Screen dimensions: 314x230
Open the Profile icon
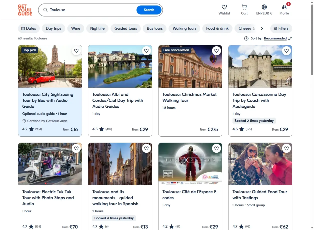click(284, 7)
